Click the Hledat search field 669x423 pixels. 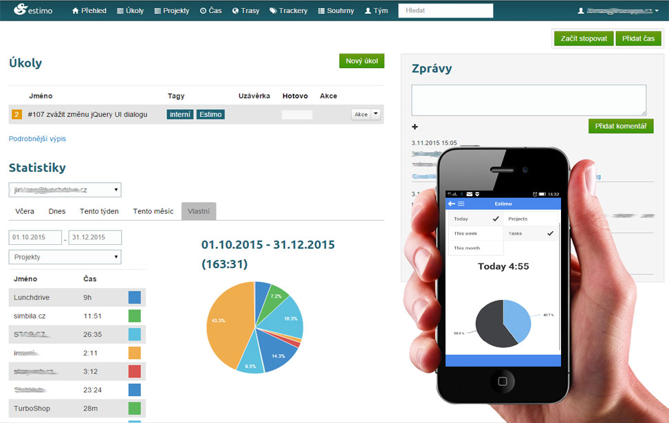[446, 11]
